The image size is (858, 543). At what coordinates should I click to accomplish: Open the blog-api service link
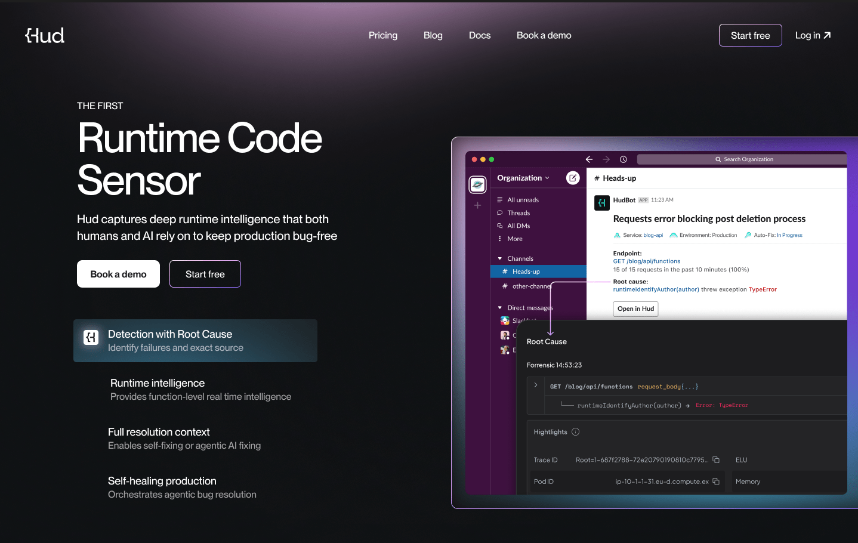653,235
